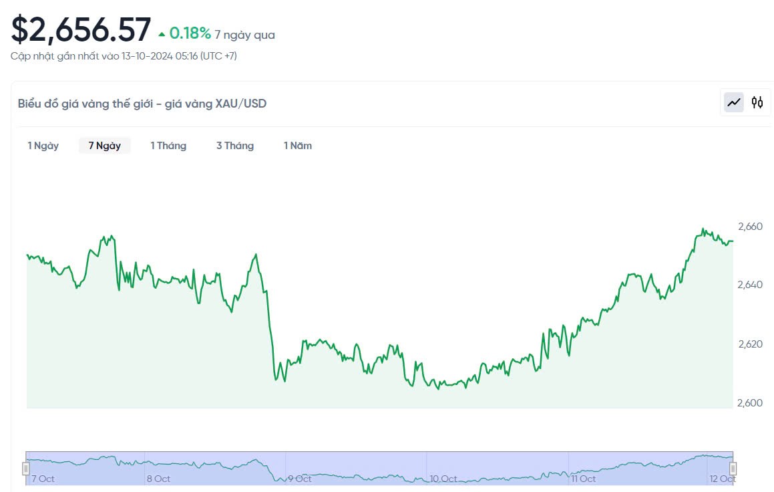Click the 10 Oct marker in navigator
Image resolution: width=774 pixels, height=492 pixels.
pyautogui.click(x=443, y=479)
